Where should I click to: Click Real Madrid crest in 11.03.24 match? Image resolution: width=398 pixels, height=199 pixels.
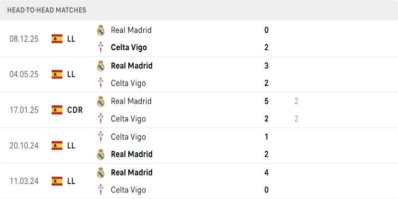click(101, 173)
